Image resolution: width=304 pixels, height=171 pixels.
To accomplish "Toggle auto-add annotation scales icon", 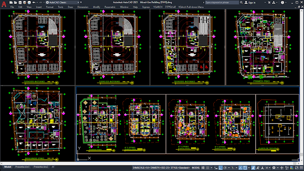I will coord(257,168).
